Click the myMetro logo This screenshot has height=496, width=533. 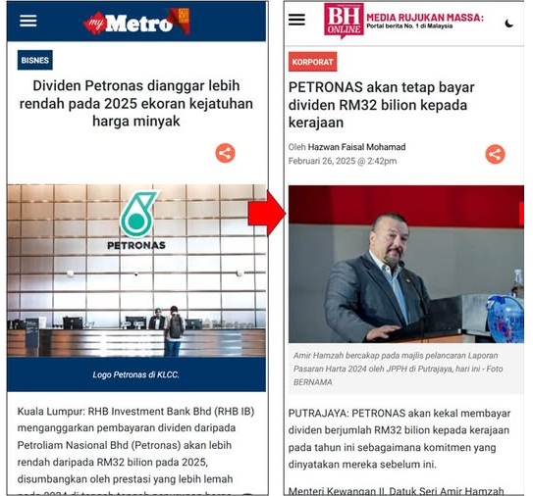click(x=136, y=22)
